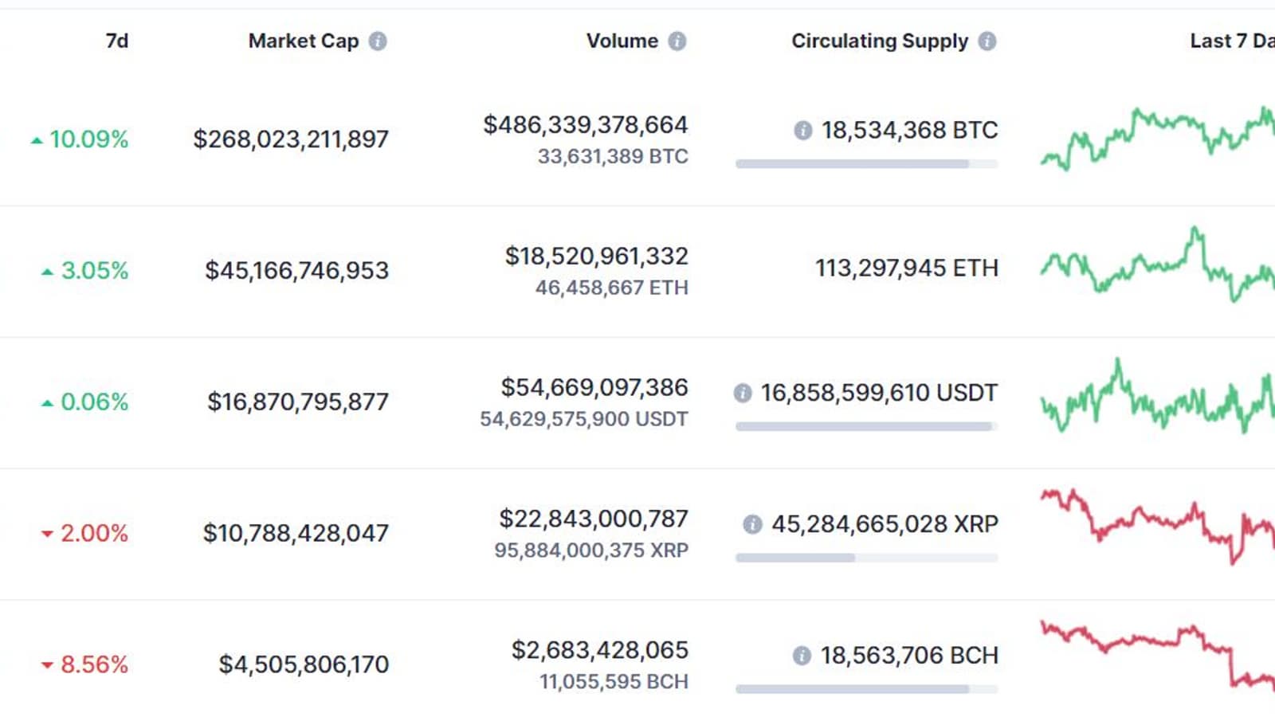Click the USDT supply info icon
This screenshot has width=1275, height=717.
point(742,393)
